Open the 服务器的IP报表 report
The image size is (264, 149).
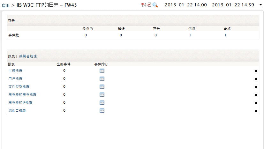(x=20, y=102)
